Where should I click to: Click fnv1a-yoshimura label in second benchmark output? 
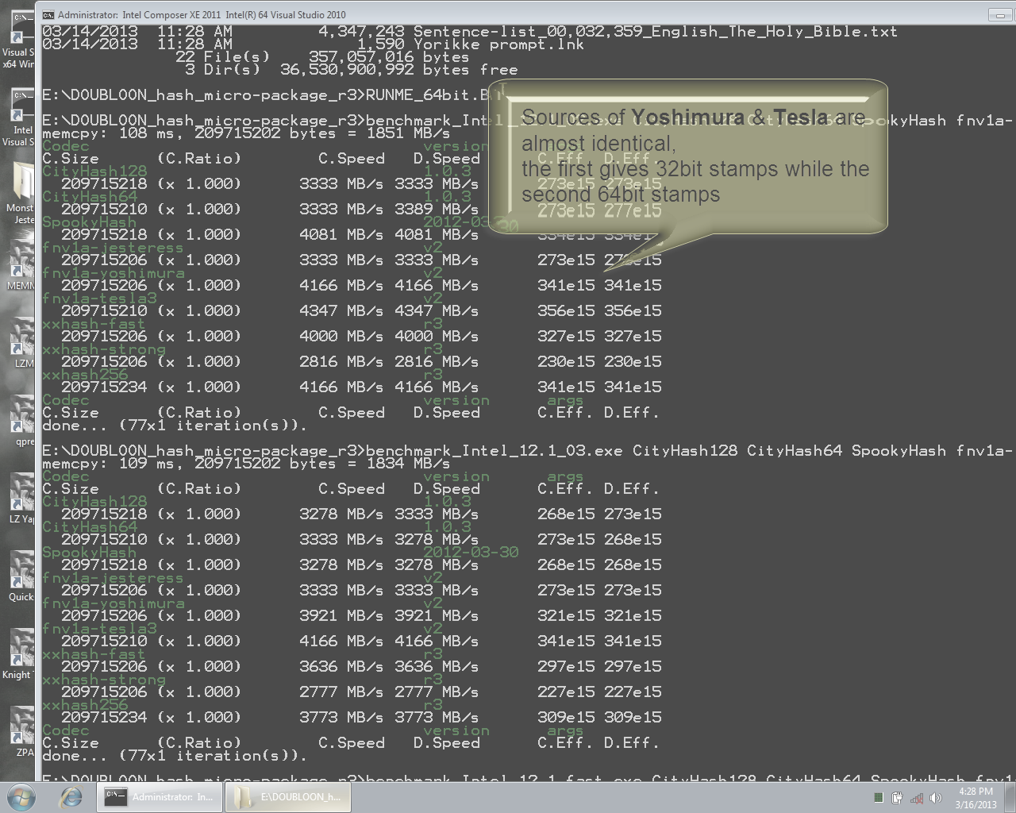pyautogui.click(x=113, y=603)
